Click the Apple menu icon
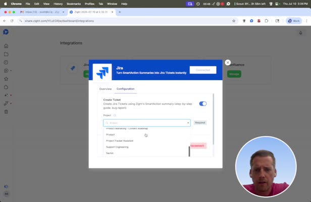 pyautogui.click(x=6, y=4)
